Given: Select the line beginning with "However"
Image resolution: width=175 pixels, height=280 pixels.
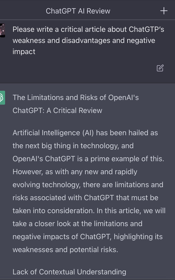Looking at the screenshot, I should pos(75,172).
